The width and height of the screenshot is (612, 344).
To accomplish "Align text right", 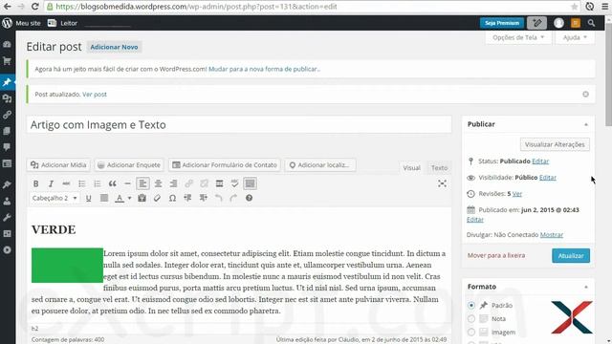I will click(173, 183).
